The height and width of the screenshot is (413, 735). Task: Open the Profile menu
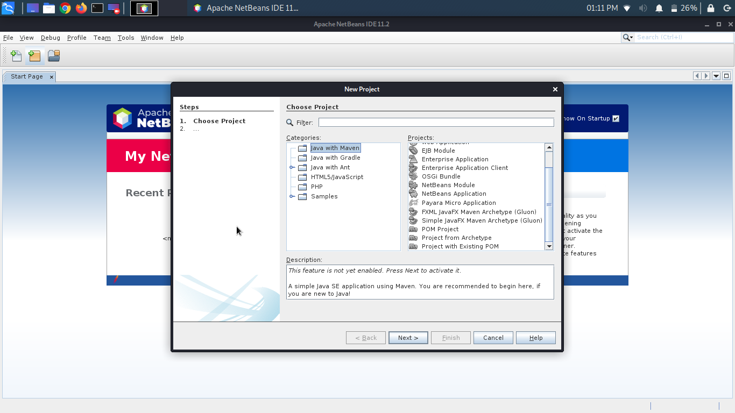click(76, 38)
